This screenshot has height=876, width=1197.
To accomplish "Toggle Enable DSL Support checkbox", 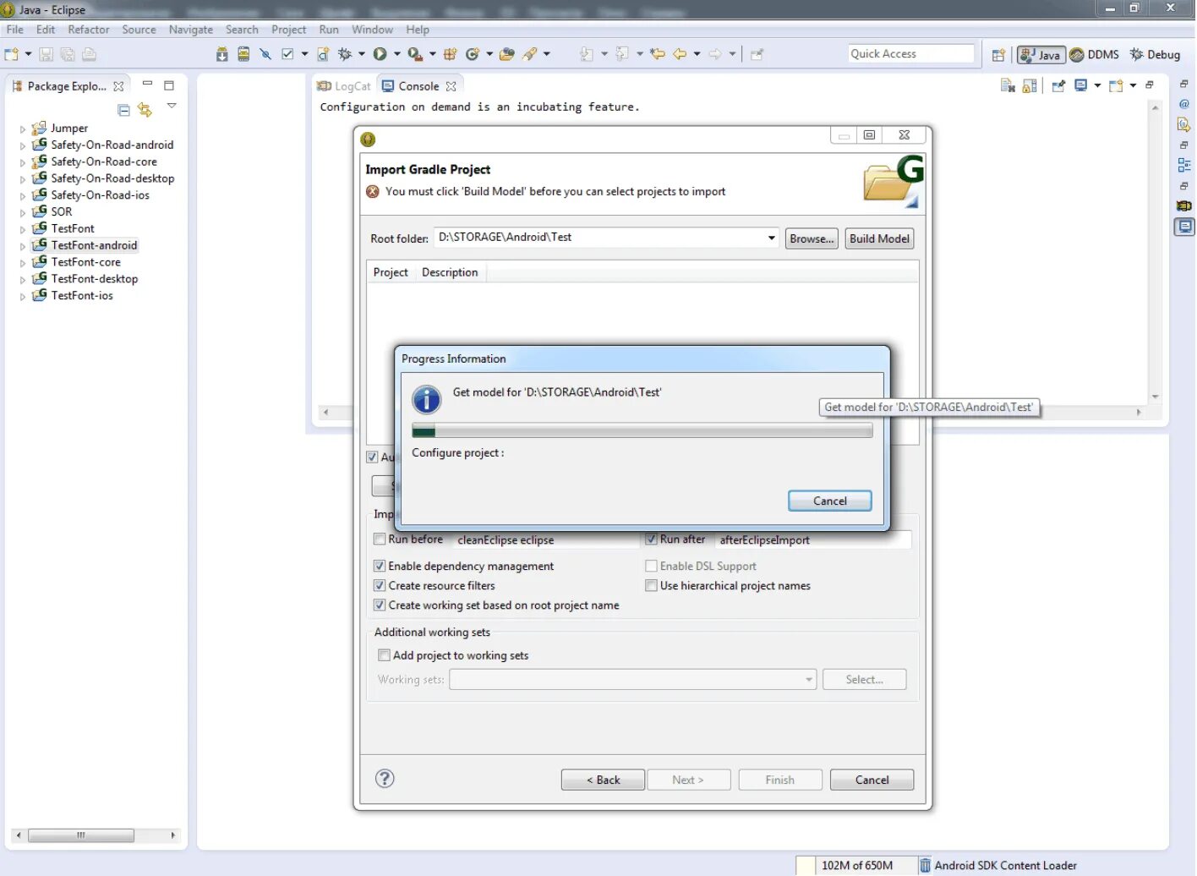I will pos(651,566).
